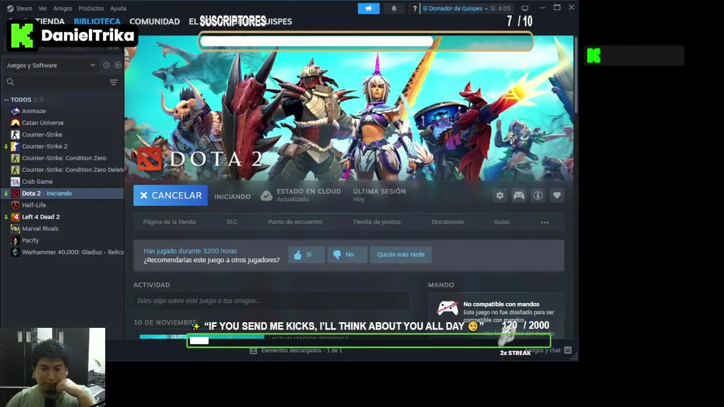
Task: Click the Dota 2 hero banner image
Action: (349, 107)
